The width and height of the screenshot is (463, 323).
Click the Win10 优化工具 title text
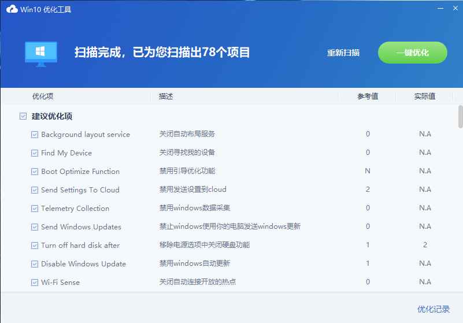[x=46, y=9]
